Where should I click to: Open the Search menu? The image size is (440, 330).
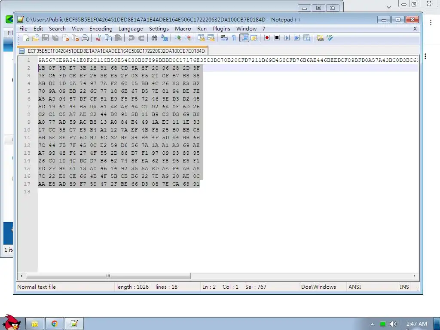point(57,29)
